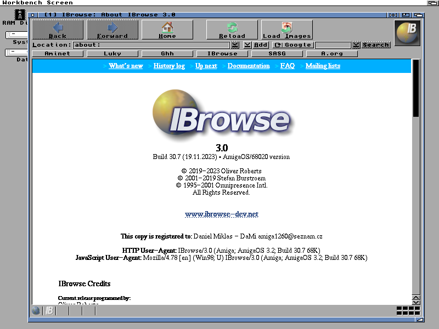
Task: Click the Back navigation button
Action: point(58,30)
